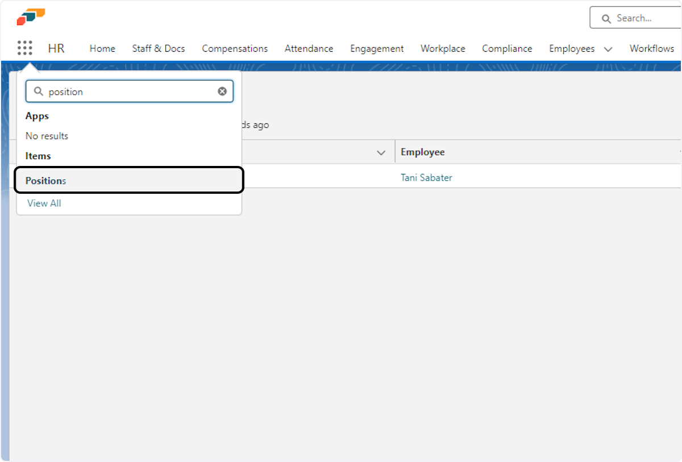Select the Engagement tab
This screenshot has width=682, height=462.
click(x=377, y=49)
